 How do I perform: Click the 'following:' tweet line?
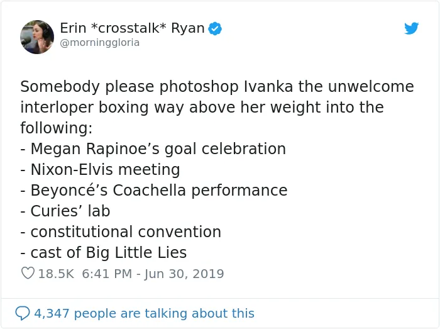click(x=57, y=128)
